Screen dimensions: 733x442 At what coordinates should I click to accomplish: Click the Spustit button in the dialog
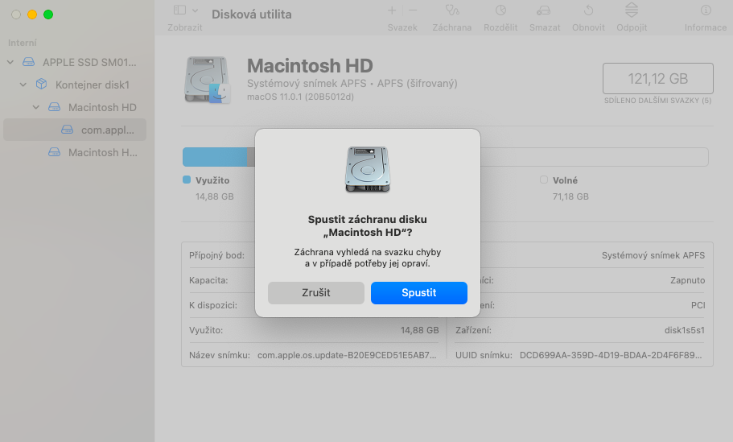(419, 293)
